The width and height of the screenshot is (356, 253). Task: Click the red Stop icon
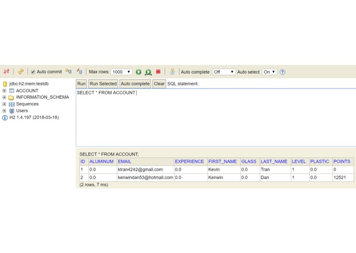pos(158,72)
